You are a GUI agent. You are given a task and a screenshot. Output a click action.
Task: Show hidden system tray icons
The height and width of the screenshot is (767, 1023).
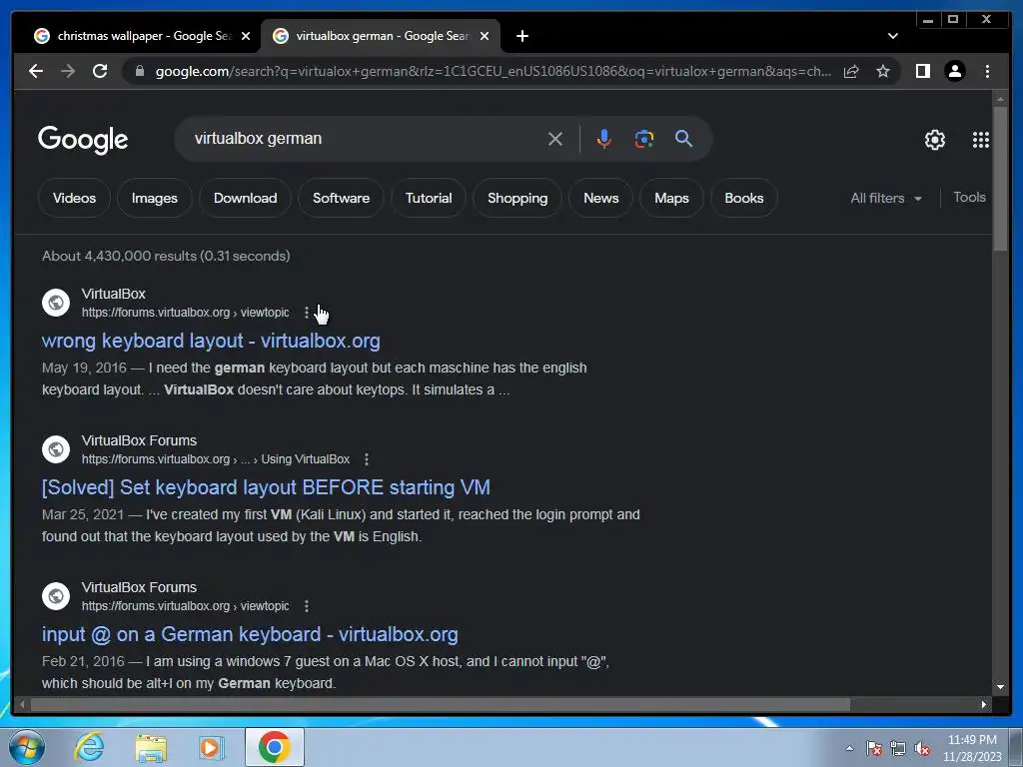pyautogui.click(x=849, y=748)
